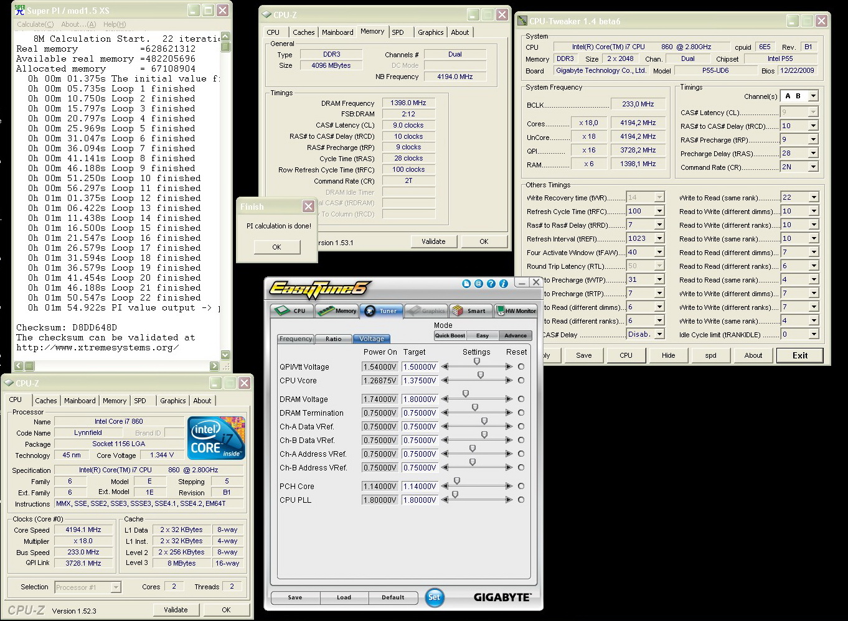This screenshot has width=848, height=621.
Task: Click Save button in CPU-Tweaker
Action: 584,355
